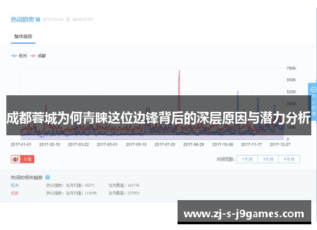Image resolution: width=317 pixels, height=230 pixels.
Task: Click the help icon beside 热词趋势
Action: click(38, 20)
